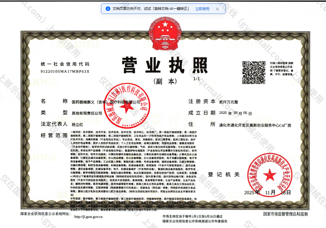This screenshot has width=326, height=228.
Task: Click the national emblem at top
Action: (x=165, y=33)
